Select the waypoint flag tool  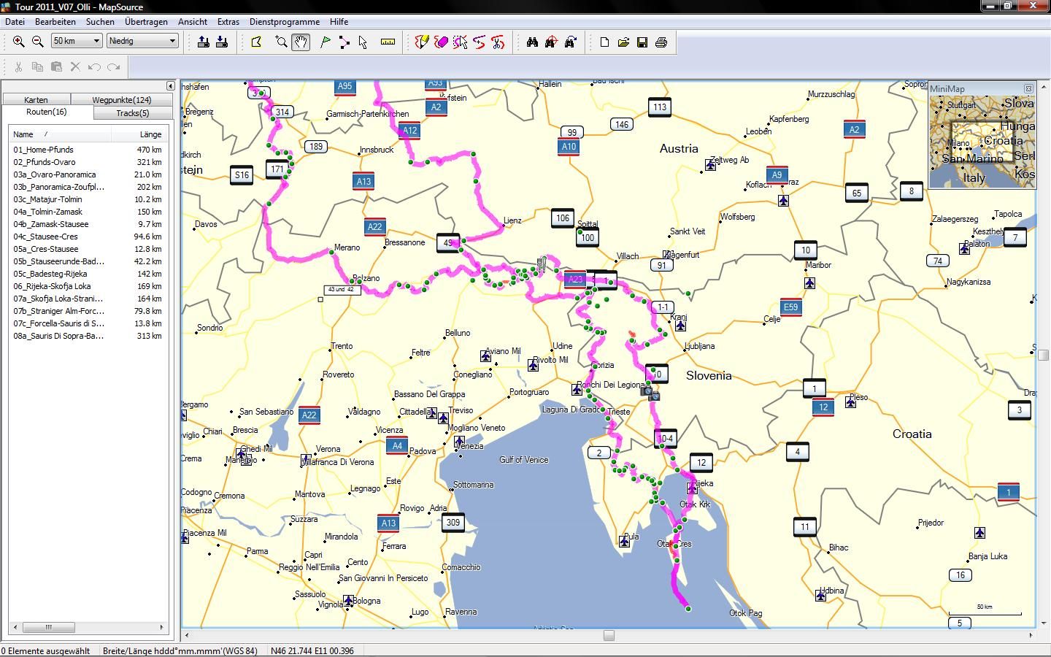tap(326, 42)
